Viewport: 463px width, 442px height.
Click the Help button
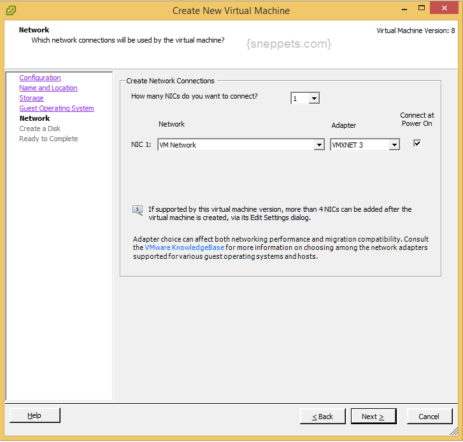(35, 415)
